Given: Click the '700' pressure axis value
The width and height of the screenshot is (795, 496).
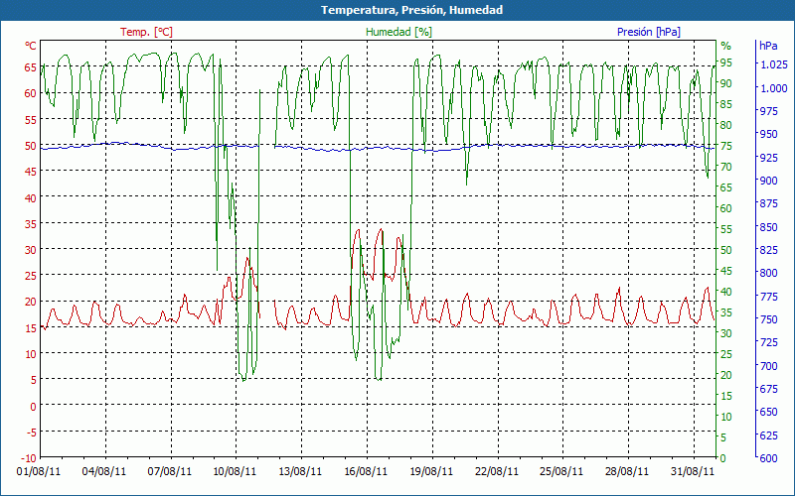Looking at the screenshot, I should (x=768, y=365).
